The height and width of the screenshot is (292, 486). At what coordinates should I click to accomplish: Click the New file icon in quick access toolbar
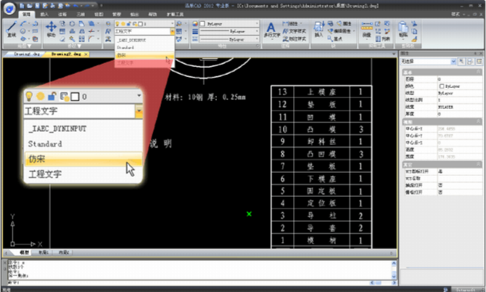(x=22, y=6)
